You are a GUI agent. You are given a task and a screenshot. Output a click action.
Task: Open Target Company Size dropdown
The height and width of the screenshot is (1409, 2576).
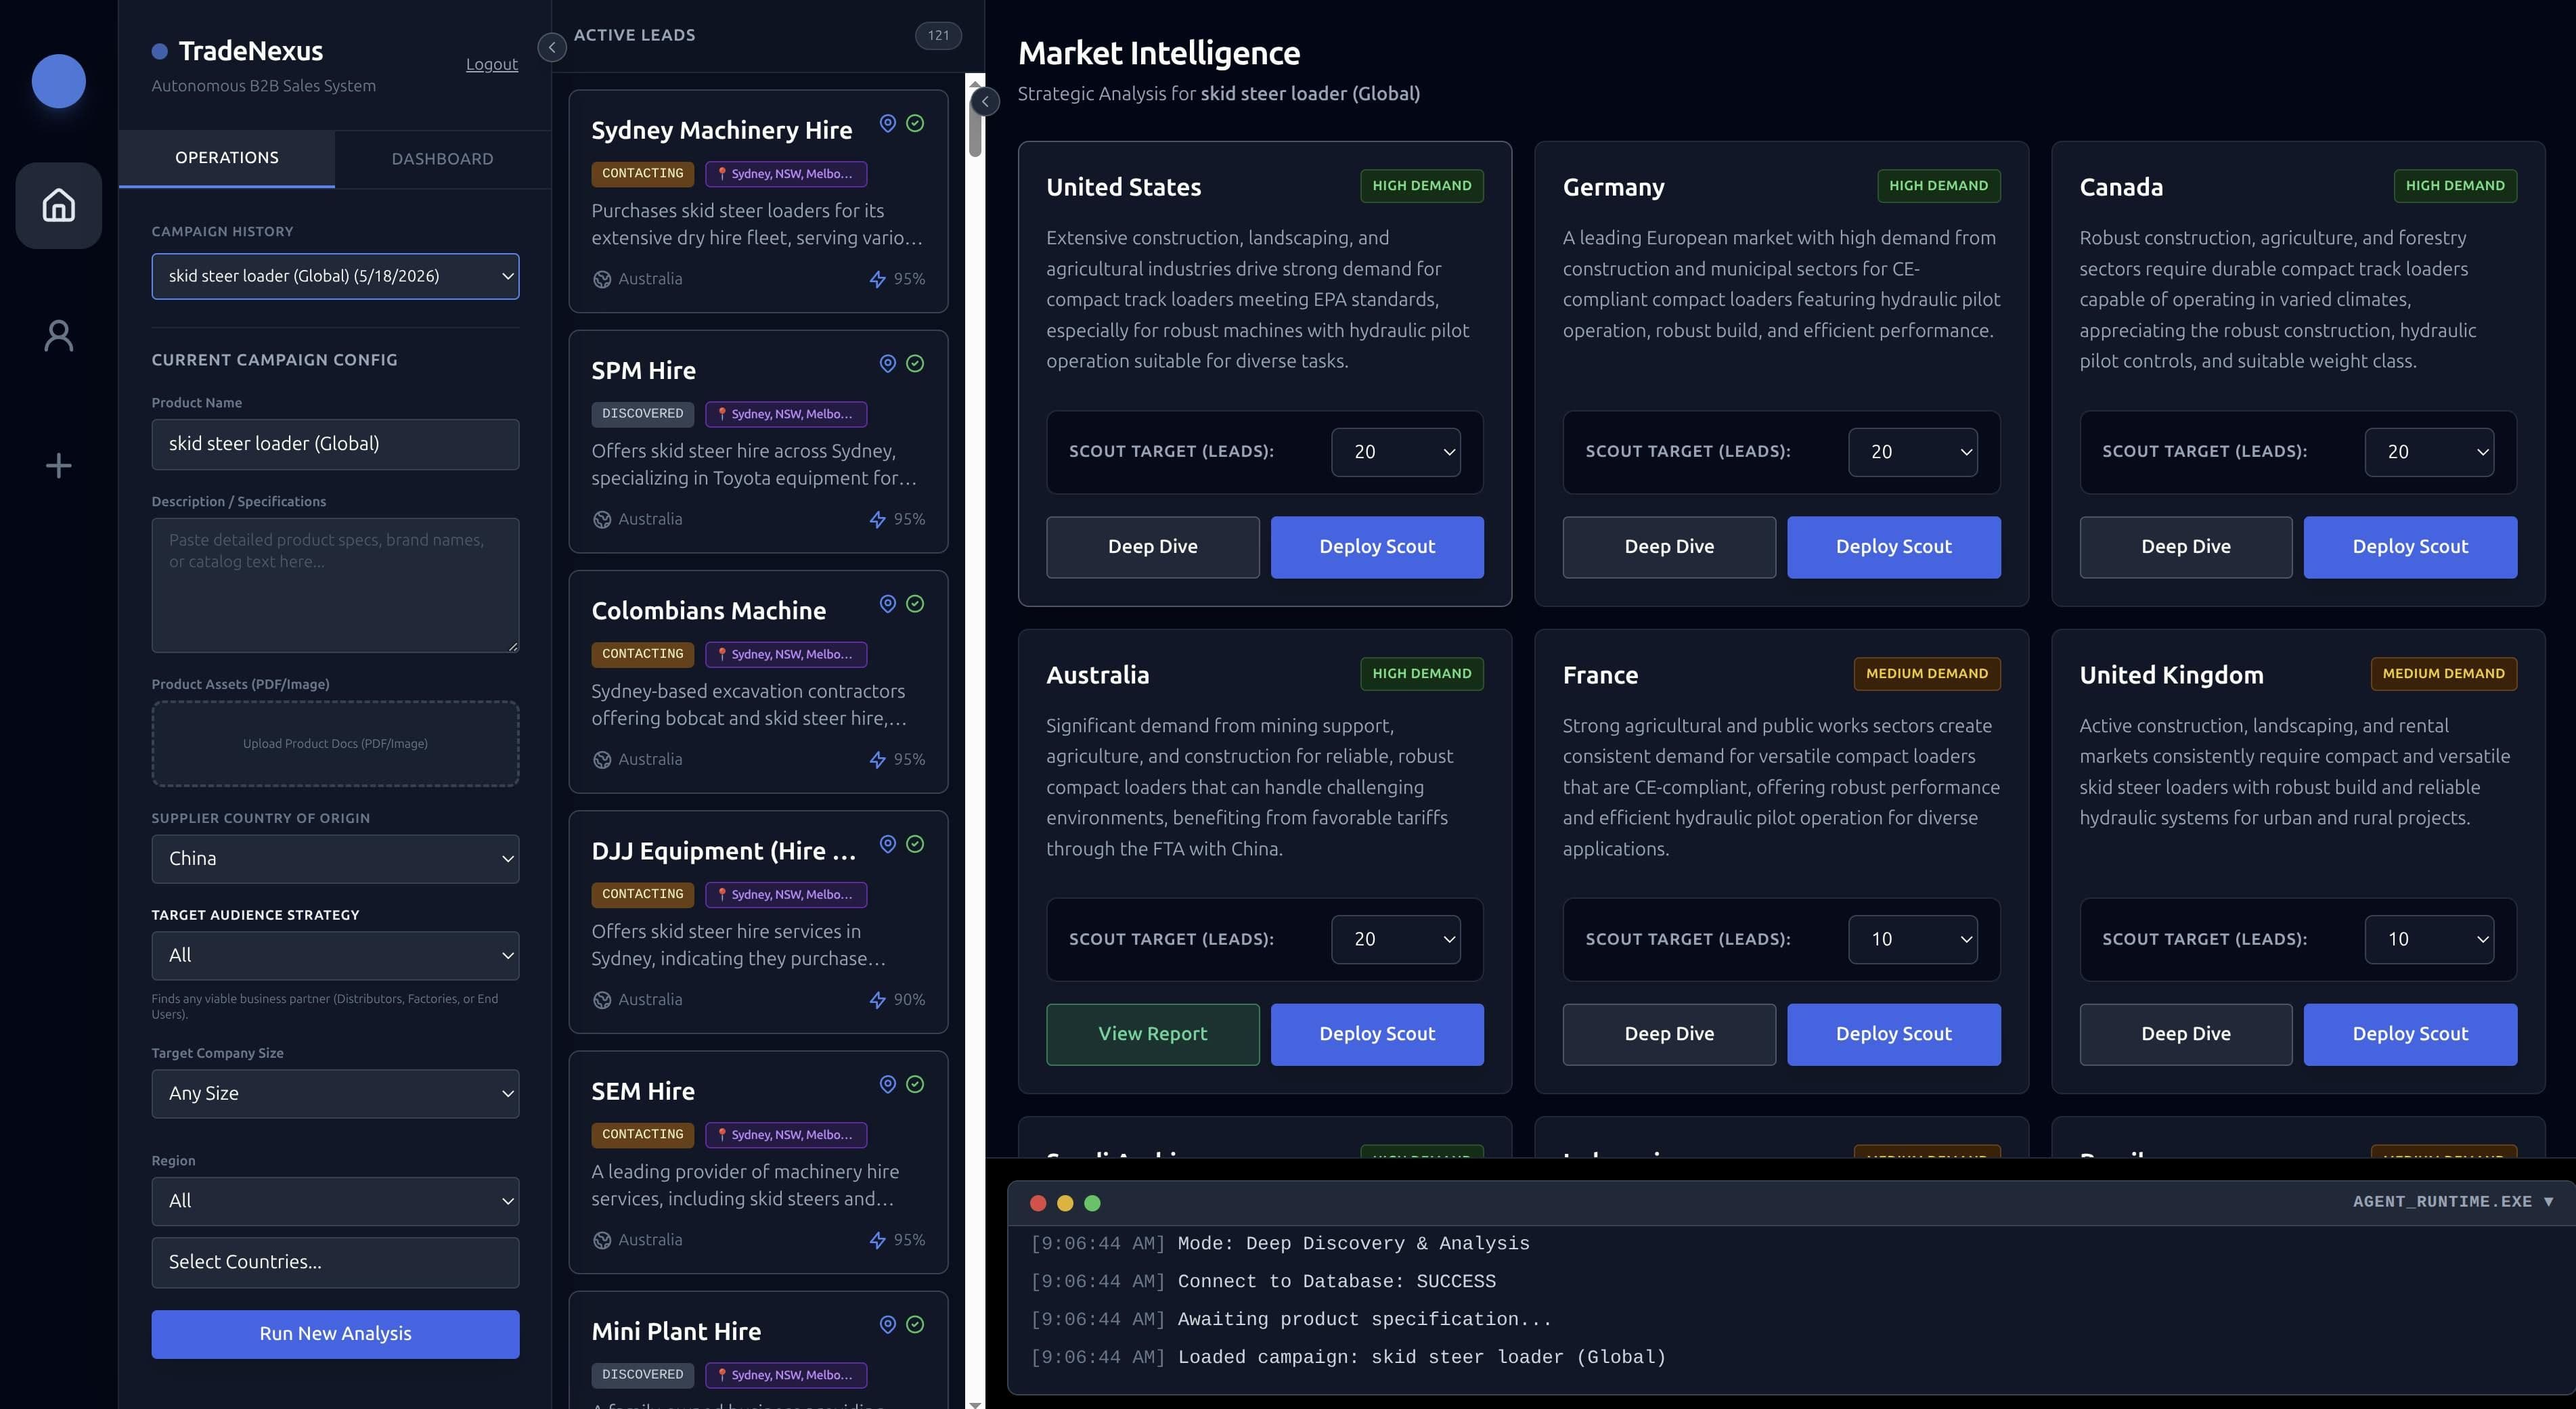335,1094
